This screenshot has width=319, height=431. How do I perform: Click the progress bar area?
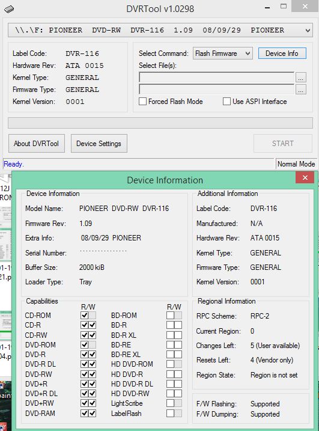(x=160, y=123)
